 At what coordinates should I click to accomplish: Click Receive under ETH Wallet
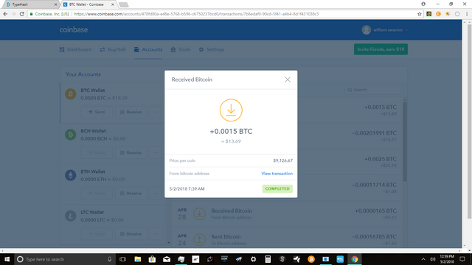tap(131, 193)
